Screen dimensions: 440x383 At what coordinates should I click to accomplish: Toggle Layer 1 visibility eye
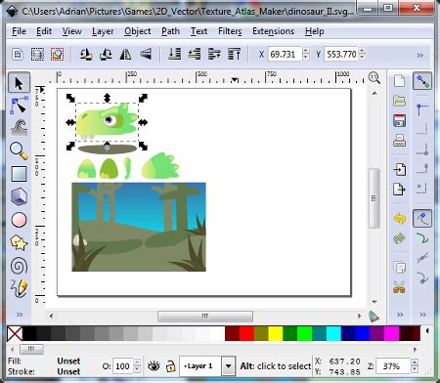[154, 366]
